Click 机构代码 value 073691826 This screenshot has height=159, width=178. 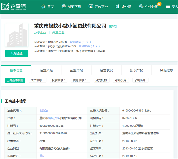129,118
